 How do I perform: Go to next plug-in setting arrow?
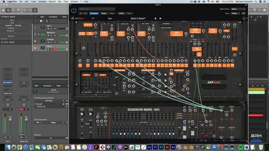85,13
